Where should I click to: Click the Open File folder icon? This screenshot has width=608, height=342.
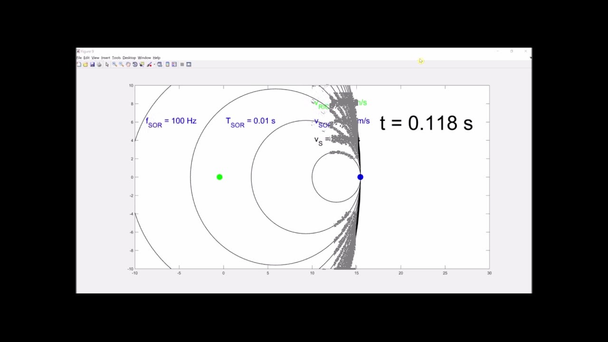pos(85,64)
